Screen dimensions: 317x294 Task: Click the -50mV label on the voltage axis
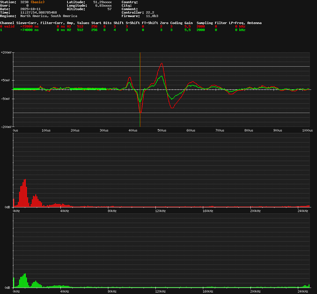tap(6, 99)
